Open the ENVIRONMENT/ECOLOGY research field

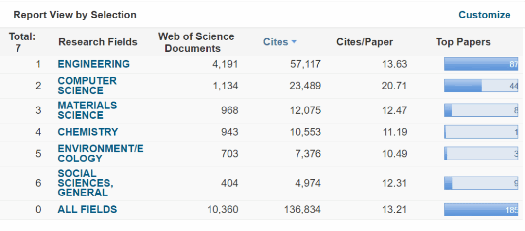point(100,154)
